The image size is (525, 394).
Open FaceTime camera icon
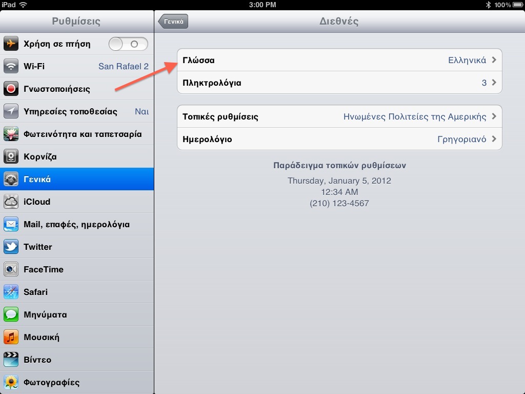tap(11, 269)
